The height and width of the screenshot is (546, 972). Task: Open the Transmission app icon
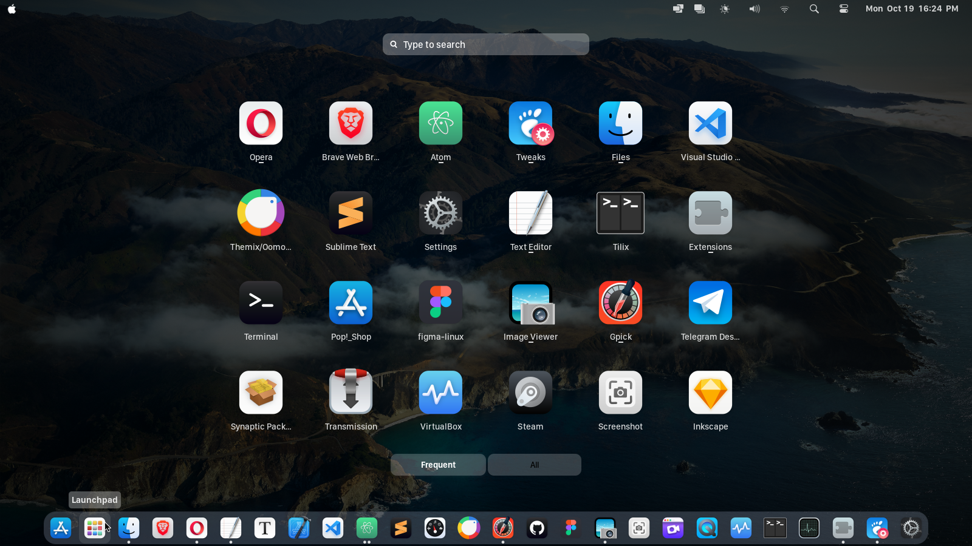(351, 391)
